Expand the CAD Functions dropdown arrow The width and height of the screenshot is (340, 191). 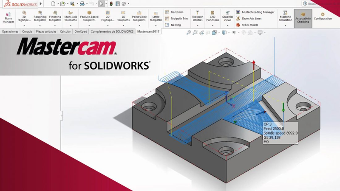(x=212, y=25)
